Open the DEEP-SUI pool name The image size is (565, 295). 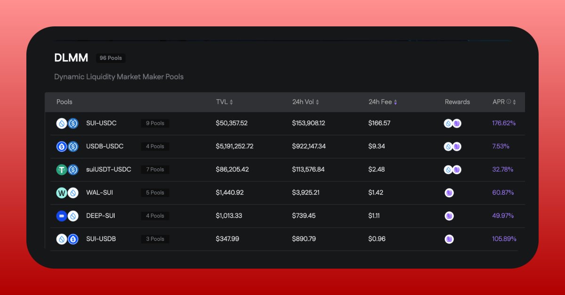(x=101, y=215)
